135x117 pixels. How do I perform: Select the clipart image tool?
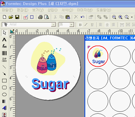click(x=4, y=115)
